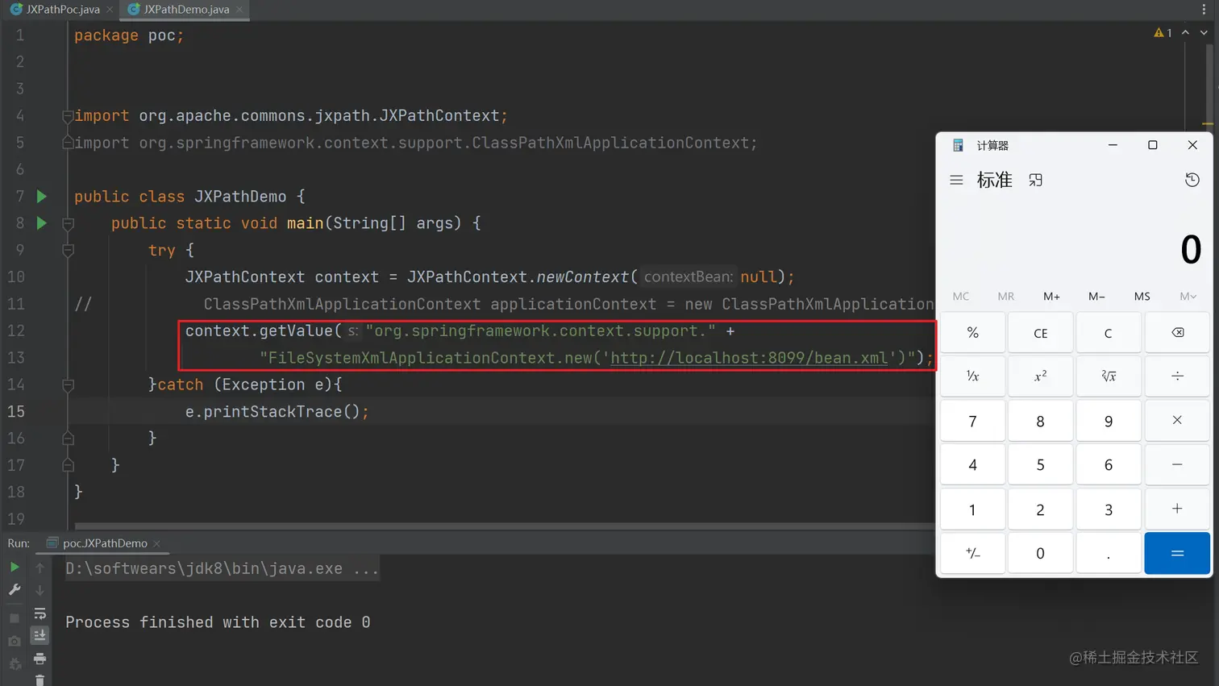This screenshot has width=1219, height=686.
Task: Clear all console output trash icon
Action: [x=40, y=680]
